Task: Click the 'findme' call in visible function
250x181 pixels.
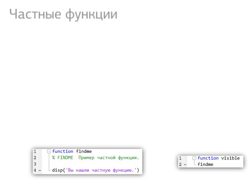Action: point(205,164)
